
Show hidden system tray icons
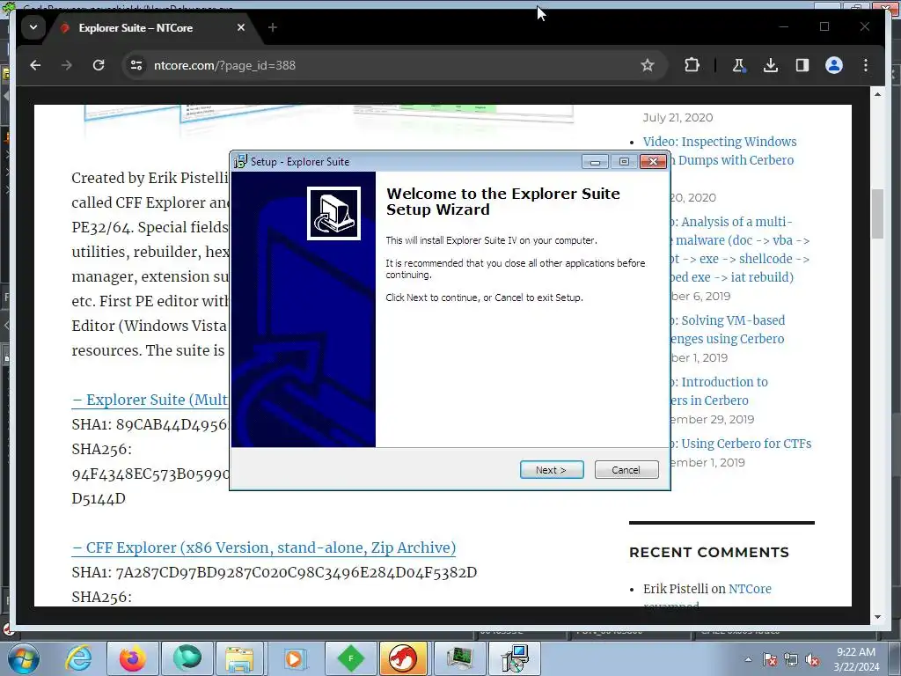pyautogui.click(x=748, y=659)
